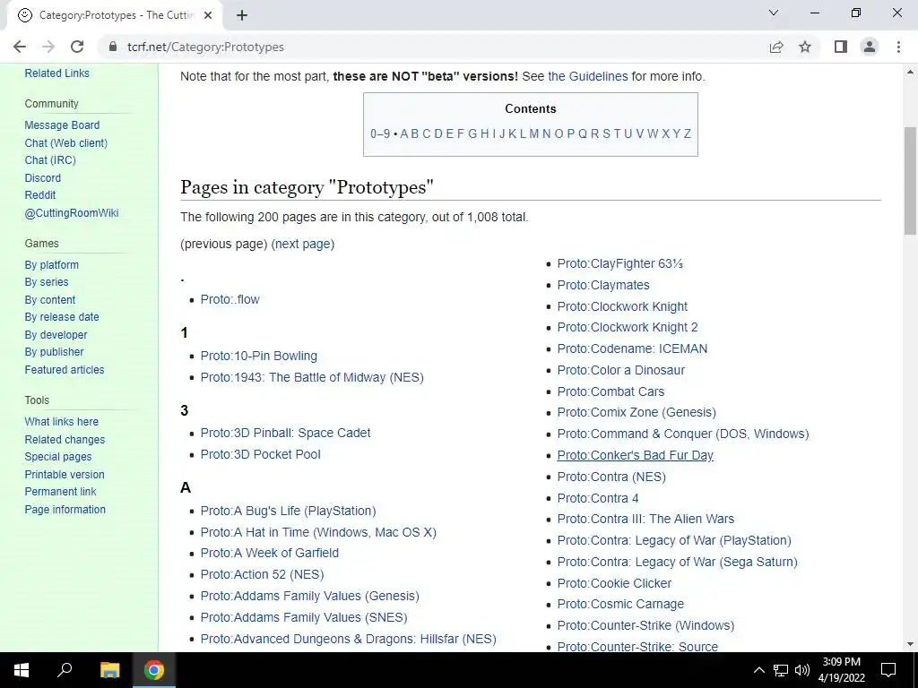Open the Reddit sidebar link
Viewport: 918px width, 688px height.
tap(40, 194)
